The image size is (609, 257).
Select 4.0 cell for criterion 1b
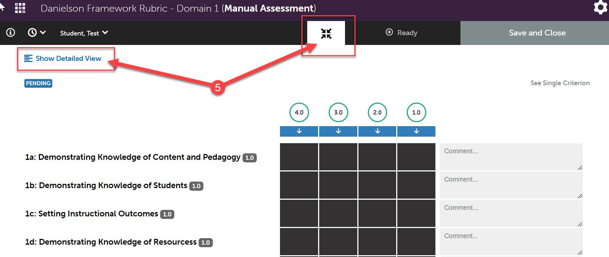(299, 185)
